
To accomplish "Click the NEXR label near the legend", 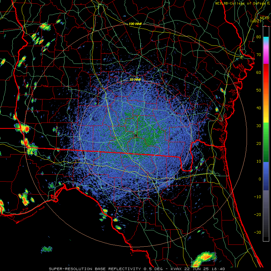I will click(x=264, y=18).
